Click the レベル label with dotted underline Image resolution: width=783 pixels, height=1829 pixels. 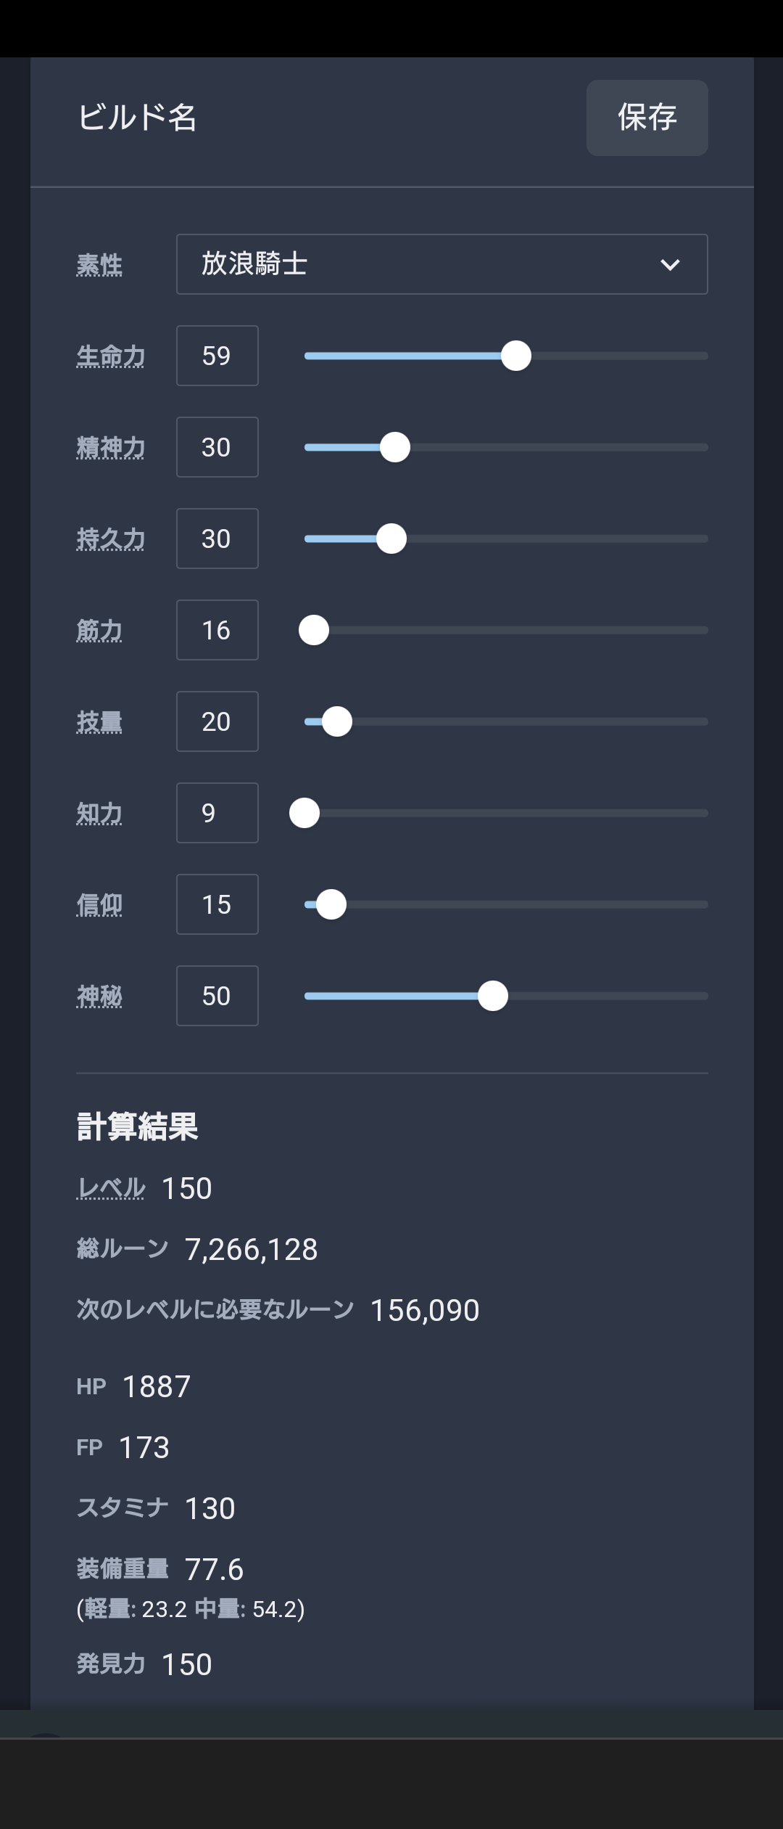click(111, 1188)
